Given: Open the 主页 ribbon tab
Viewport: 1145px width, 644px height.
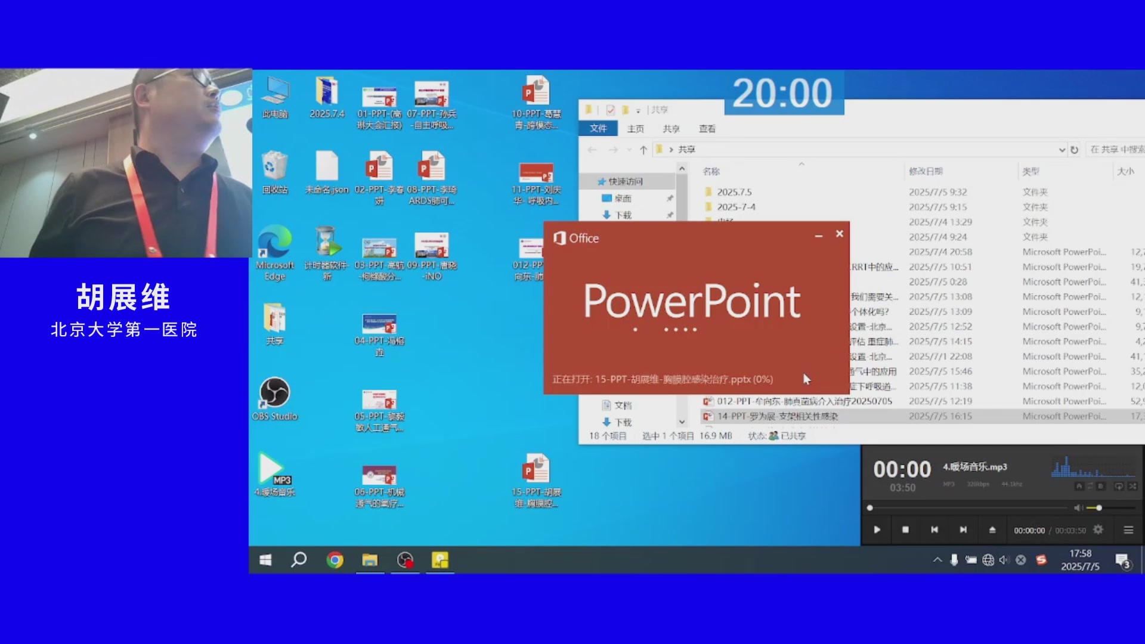Looking at the screenshot, I should click(636, 128).
